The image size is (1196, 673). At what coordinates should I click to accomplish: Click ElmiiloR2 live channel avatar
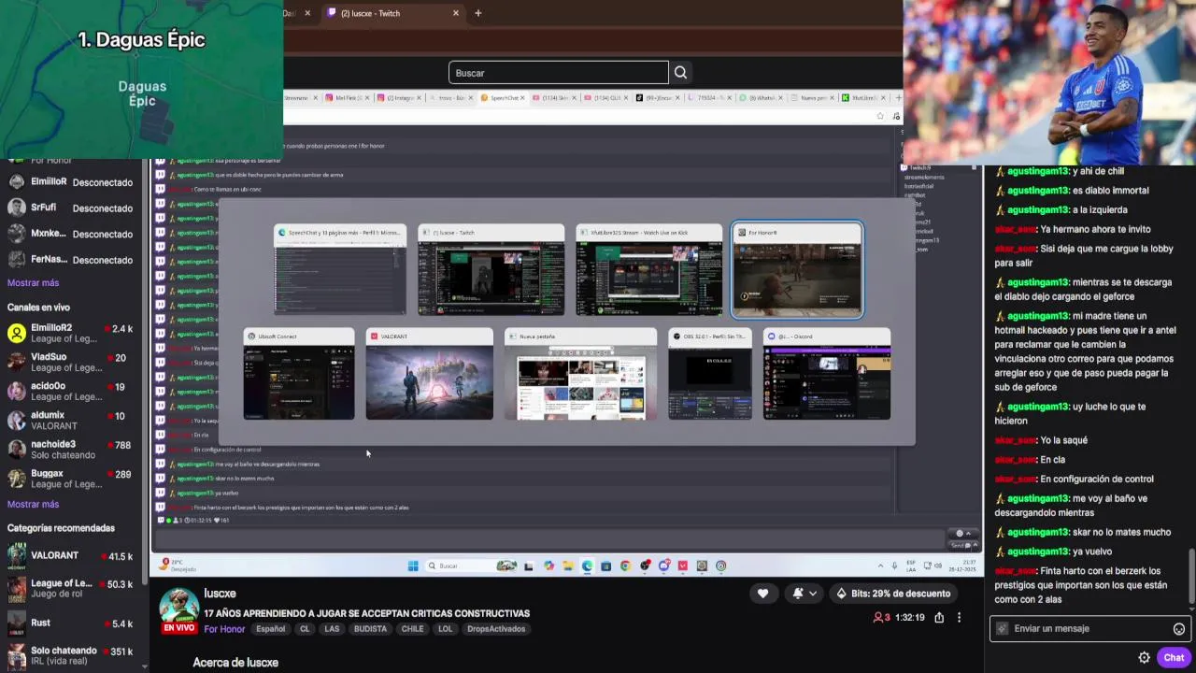pyautogui.click(x=16, y=334)
